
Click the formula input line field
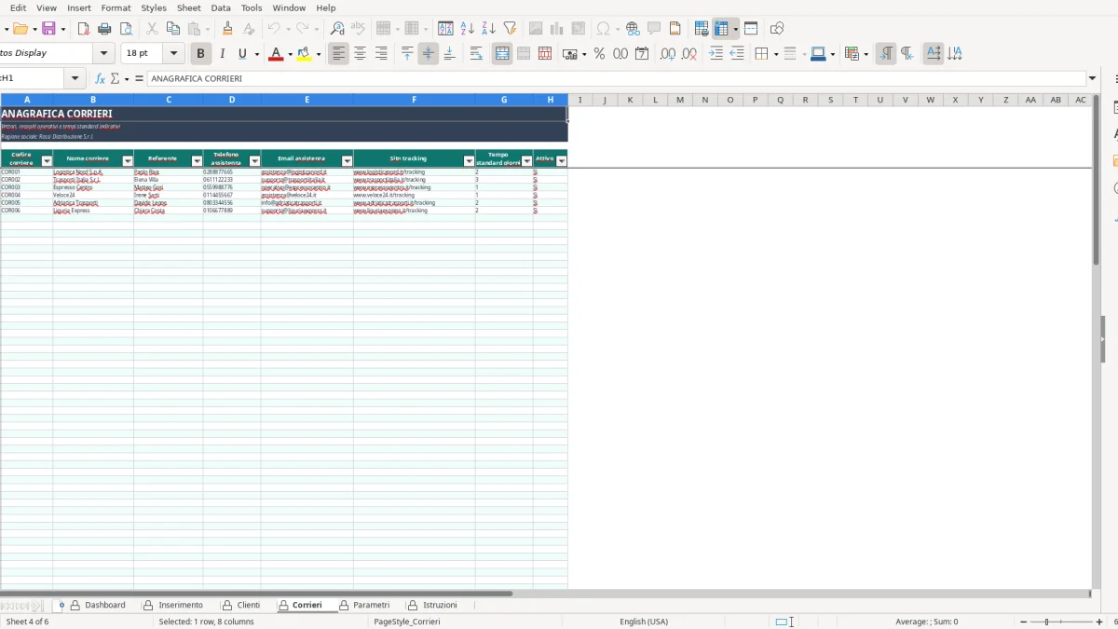click(617, 79)
